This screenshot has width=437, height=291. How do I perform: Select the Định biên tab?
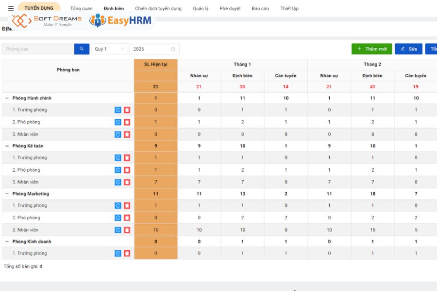click(114, 9)
